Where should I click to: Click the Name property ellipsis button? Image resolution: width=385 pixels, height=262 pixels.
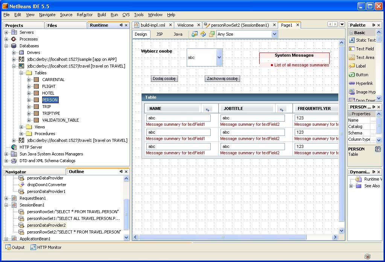373,120
